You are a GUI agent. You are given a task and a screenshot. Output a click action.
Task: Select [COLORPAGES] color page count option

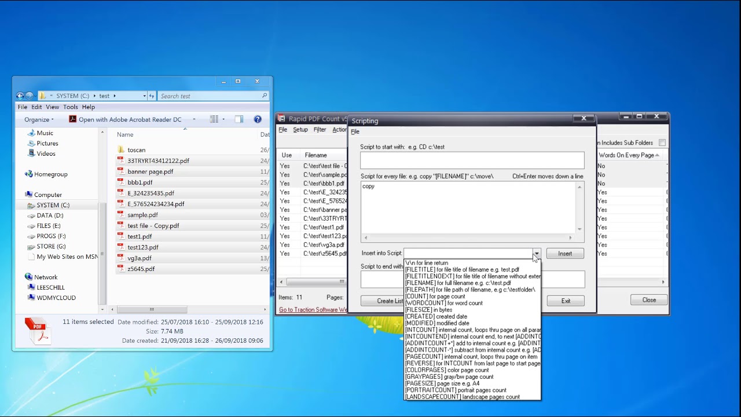pos(472,370)
